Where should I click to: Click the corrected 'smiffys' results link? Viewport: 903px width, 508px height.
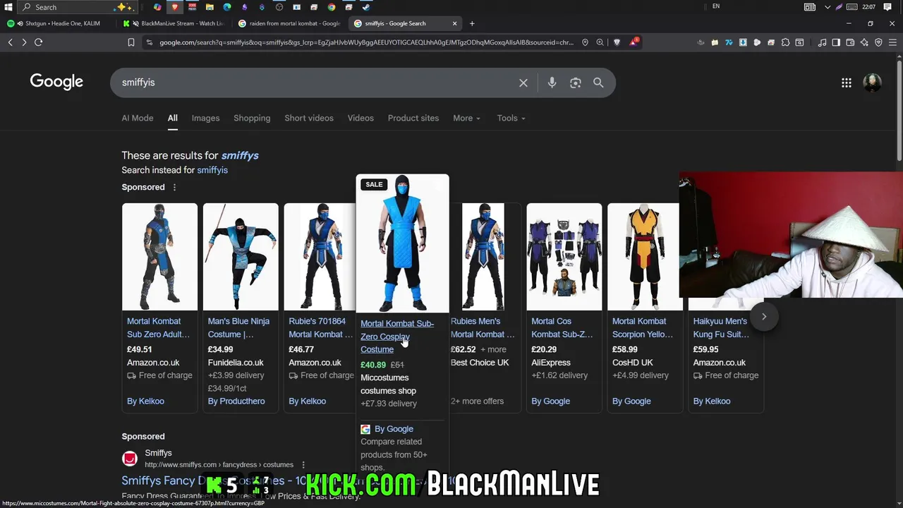[x=240, y=155]
